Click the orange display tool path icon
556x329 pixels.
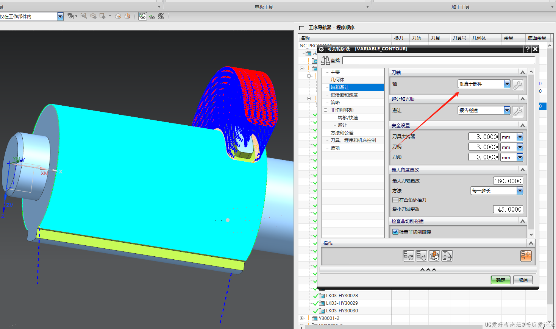click(x=526, y=256)
